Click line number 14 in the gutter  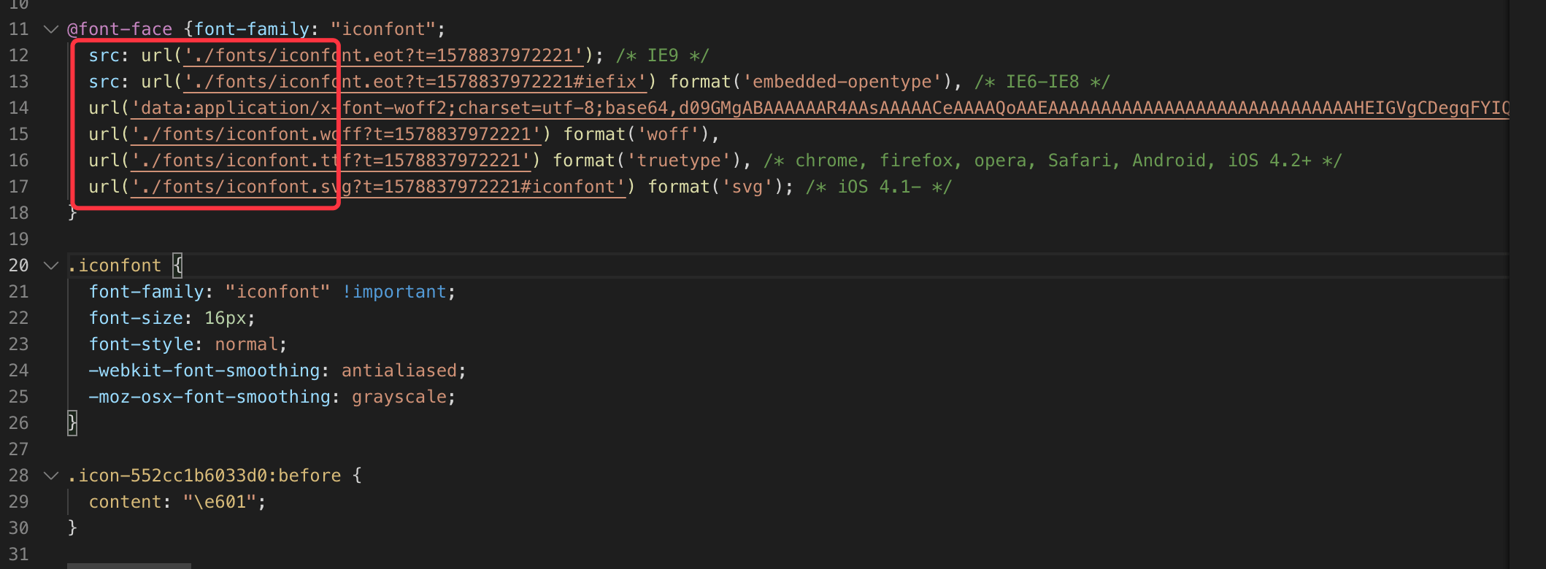(x=19, y=108)
